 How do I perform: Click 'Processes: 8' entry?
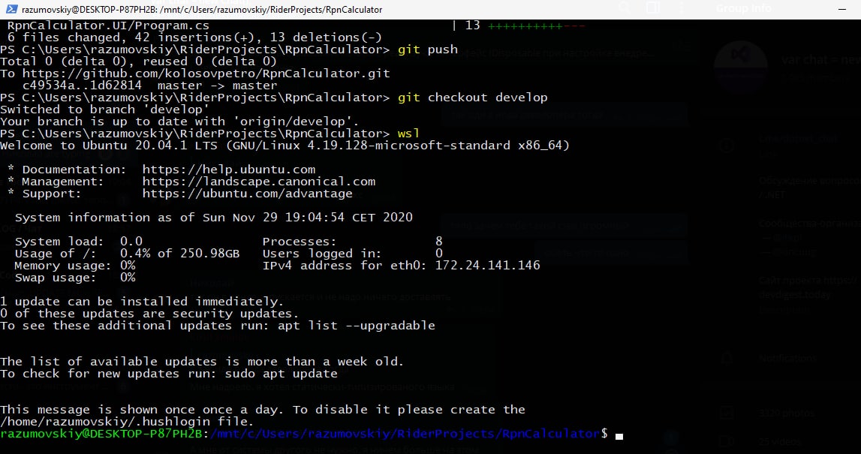click(x=352, y=242)
